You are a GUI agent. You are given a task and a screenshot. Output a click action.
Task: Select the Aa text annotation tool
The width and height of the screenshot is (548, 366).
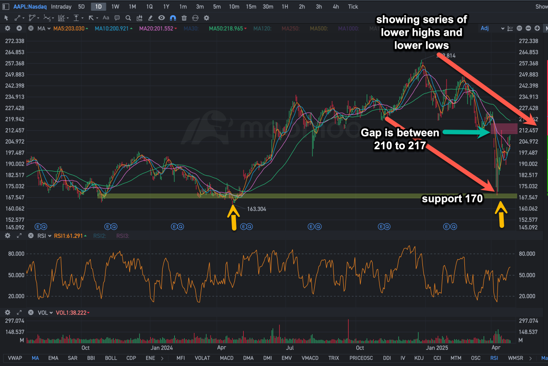click(106, 18)
